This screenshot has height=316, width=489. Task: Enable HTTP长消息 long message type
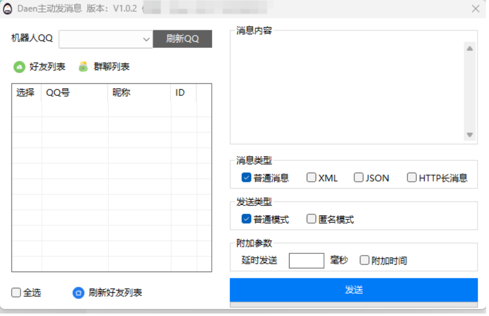click(x=412, y=178)
